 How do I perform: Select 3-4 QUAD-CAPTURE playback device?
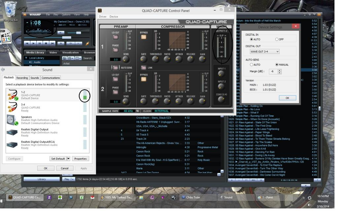point(48,107)
